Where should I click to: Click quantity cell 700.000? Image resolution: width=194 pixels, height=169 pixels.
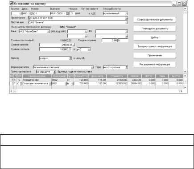pos(81,83)
